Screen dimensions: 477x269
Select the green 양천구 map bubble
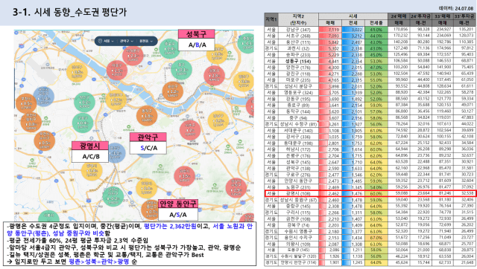(x=84, y=103)
